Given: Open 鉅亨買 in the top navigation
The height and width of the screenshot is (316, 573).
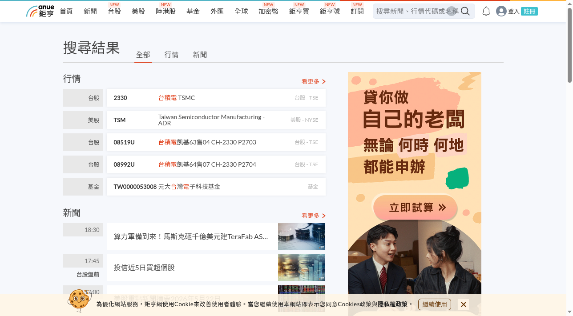Looking at the screenshot, I should tap(299, 11).
